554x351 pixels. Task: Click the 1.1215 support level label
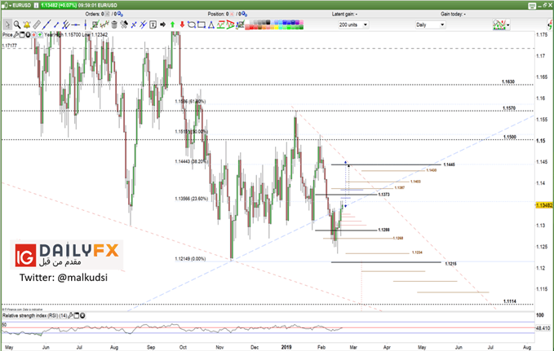(x=450, y=264)
